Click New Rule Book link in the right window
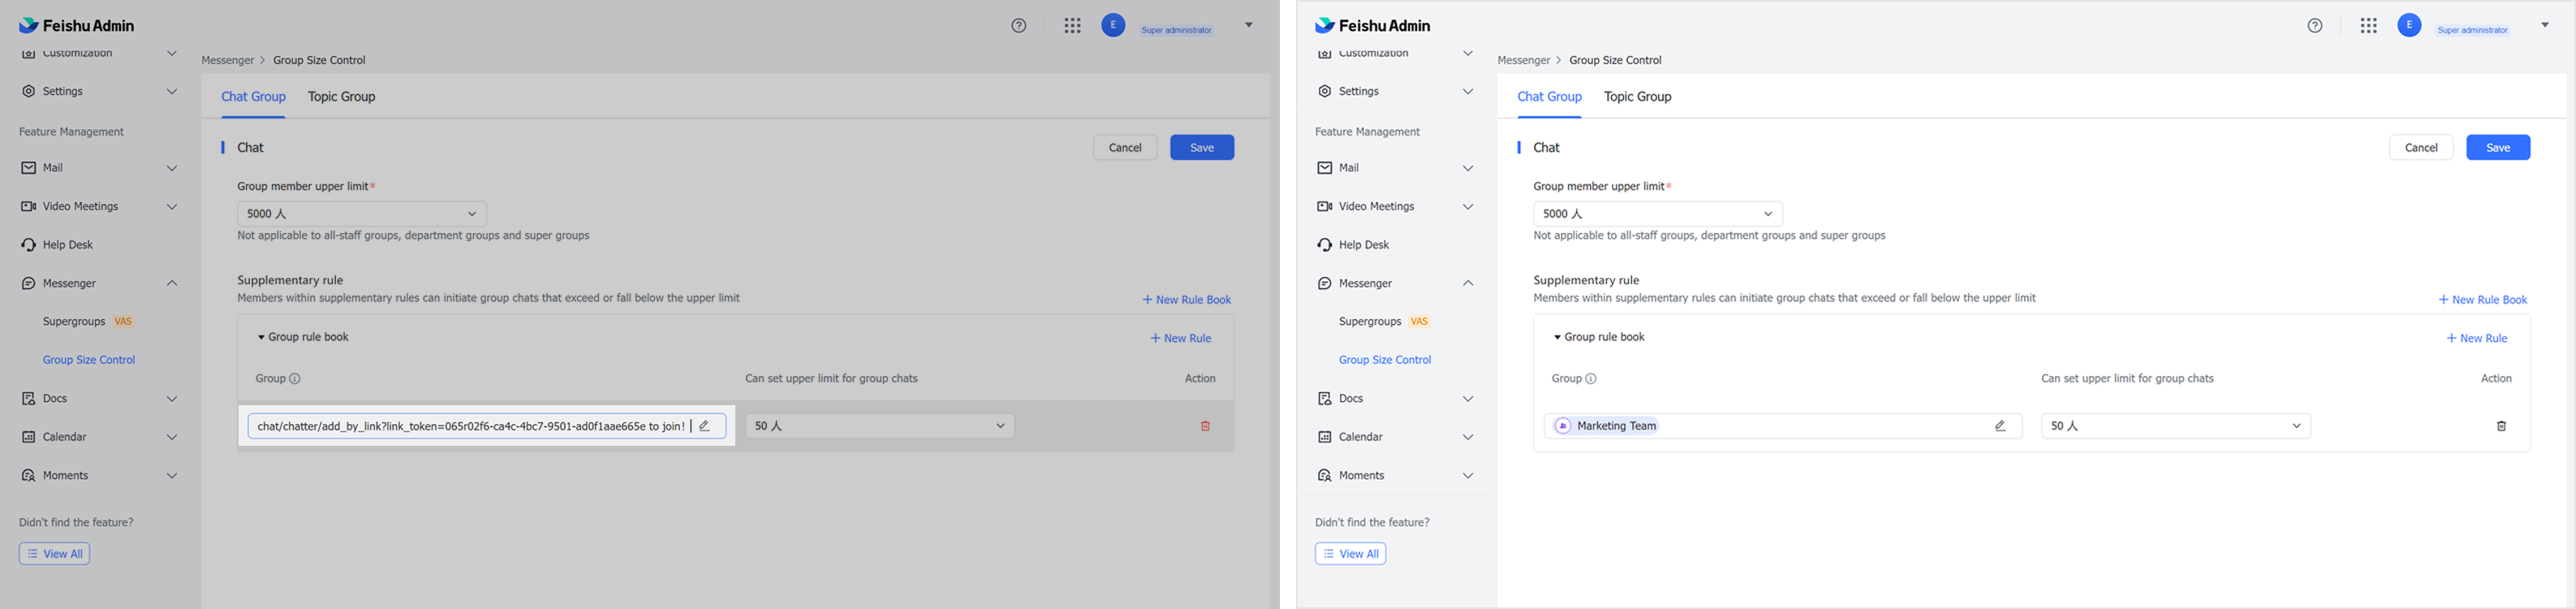 (x=2483, y=300)
